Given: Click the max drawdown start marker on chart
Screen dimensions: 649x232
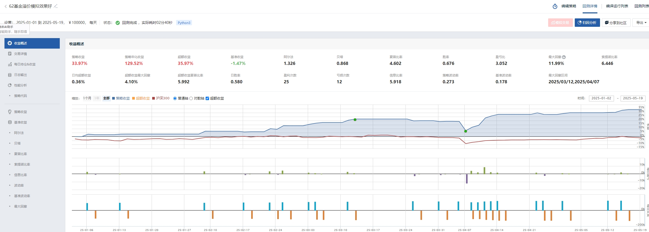Looking at the screenshot, I should click(355, 120).
